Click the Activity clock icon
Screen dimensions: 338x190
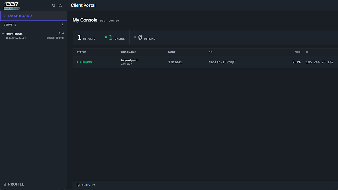[x=78, y=185]
